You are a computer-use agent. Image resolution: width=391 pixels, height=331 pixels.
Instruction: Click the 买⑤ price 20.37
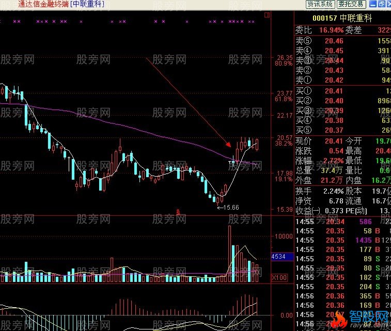(334, 130)
